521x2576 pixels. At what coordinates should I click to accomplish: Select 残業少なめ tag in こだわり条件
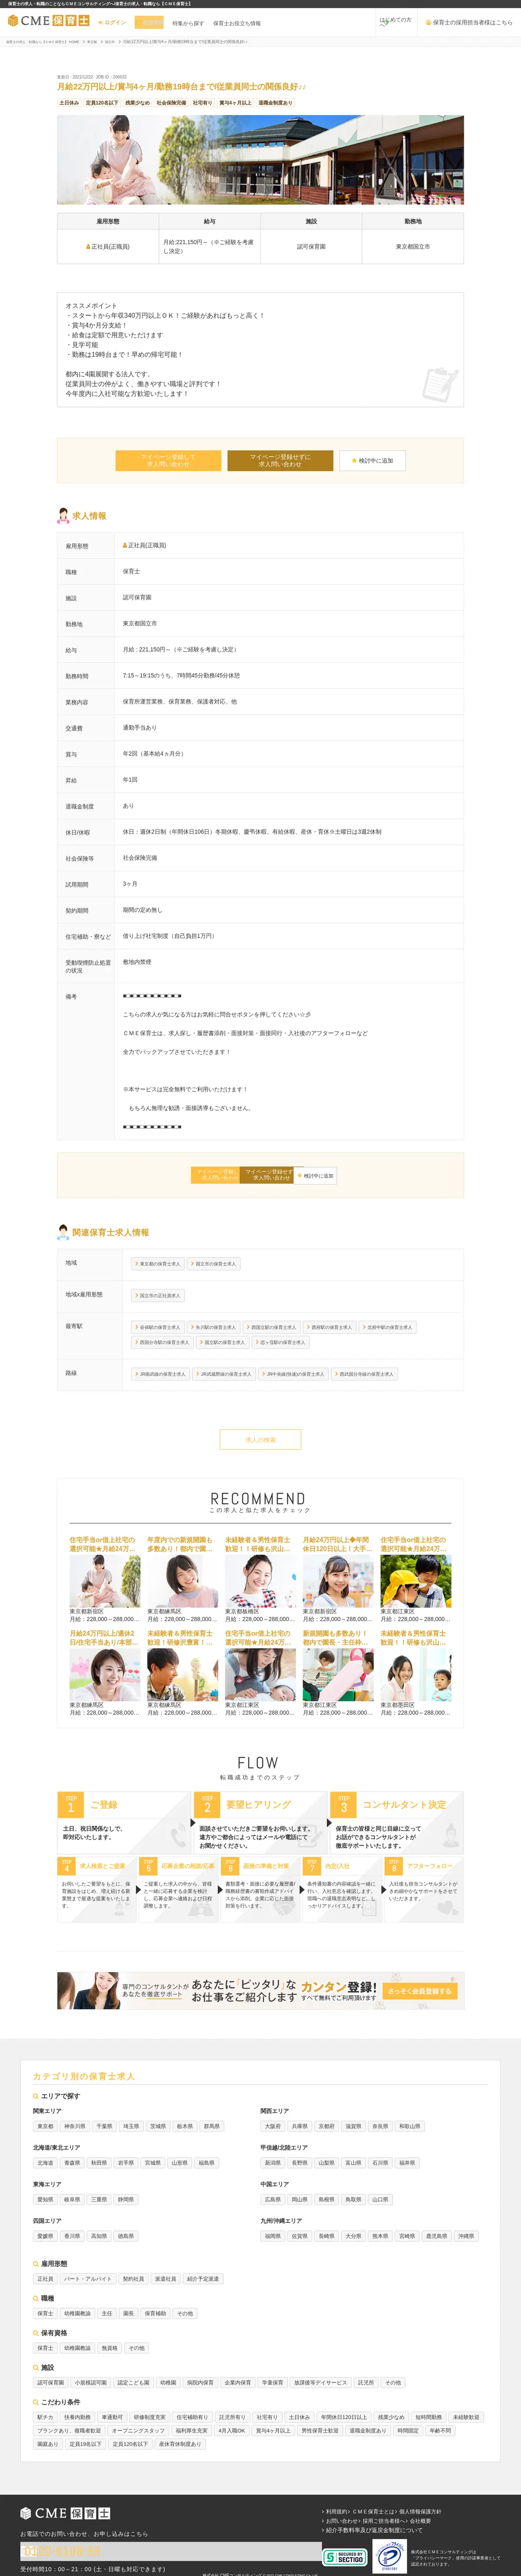click(391, 2417)
